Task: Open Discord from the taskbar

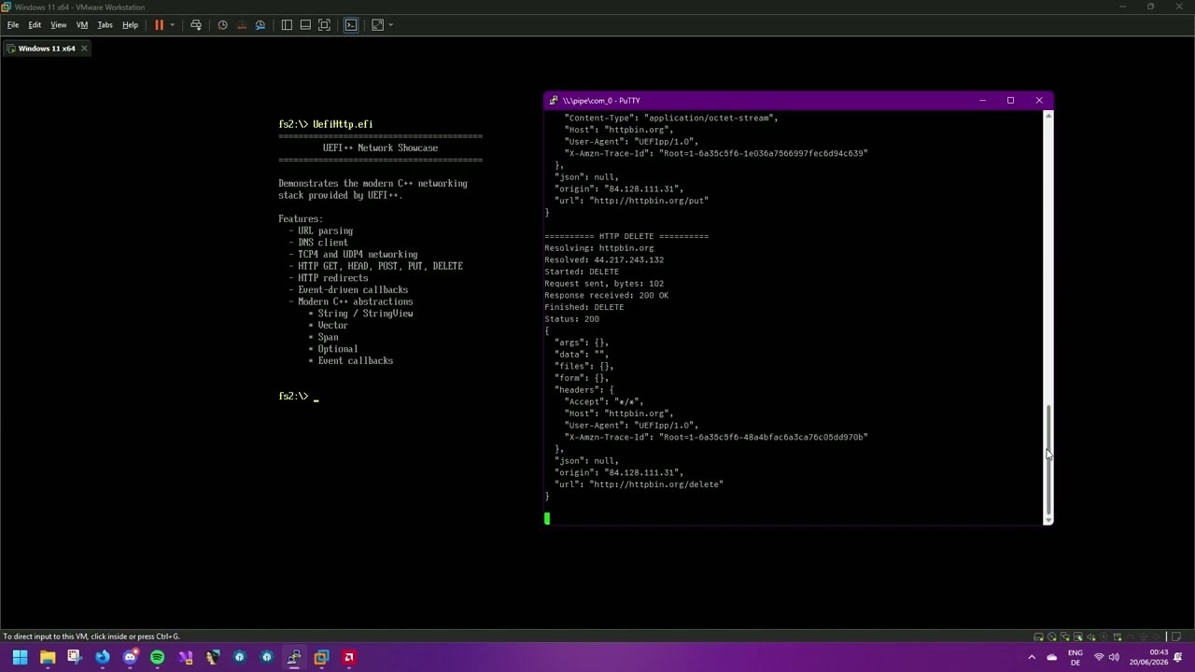Action: tap(130, 657)
